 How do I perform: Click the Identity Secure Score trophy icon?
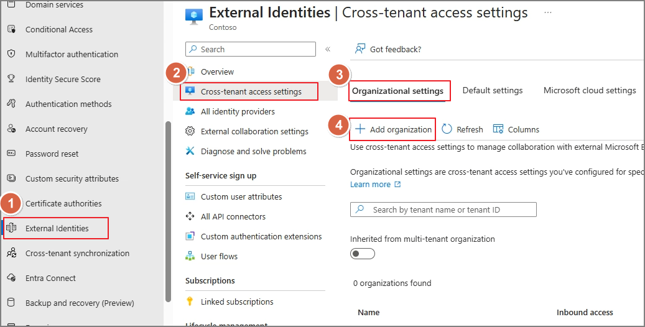(x=12, y=78)
